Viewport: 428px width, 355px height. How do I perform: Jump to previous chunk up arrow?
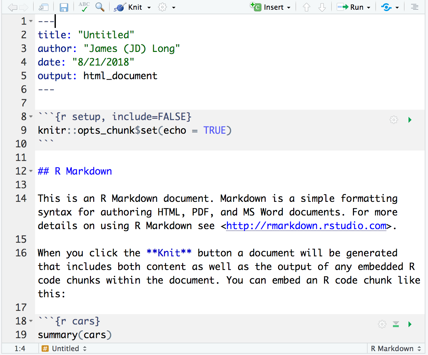click(x=307, y=7)
